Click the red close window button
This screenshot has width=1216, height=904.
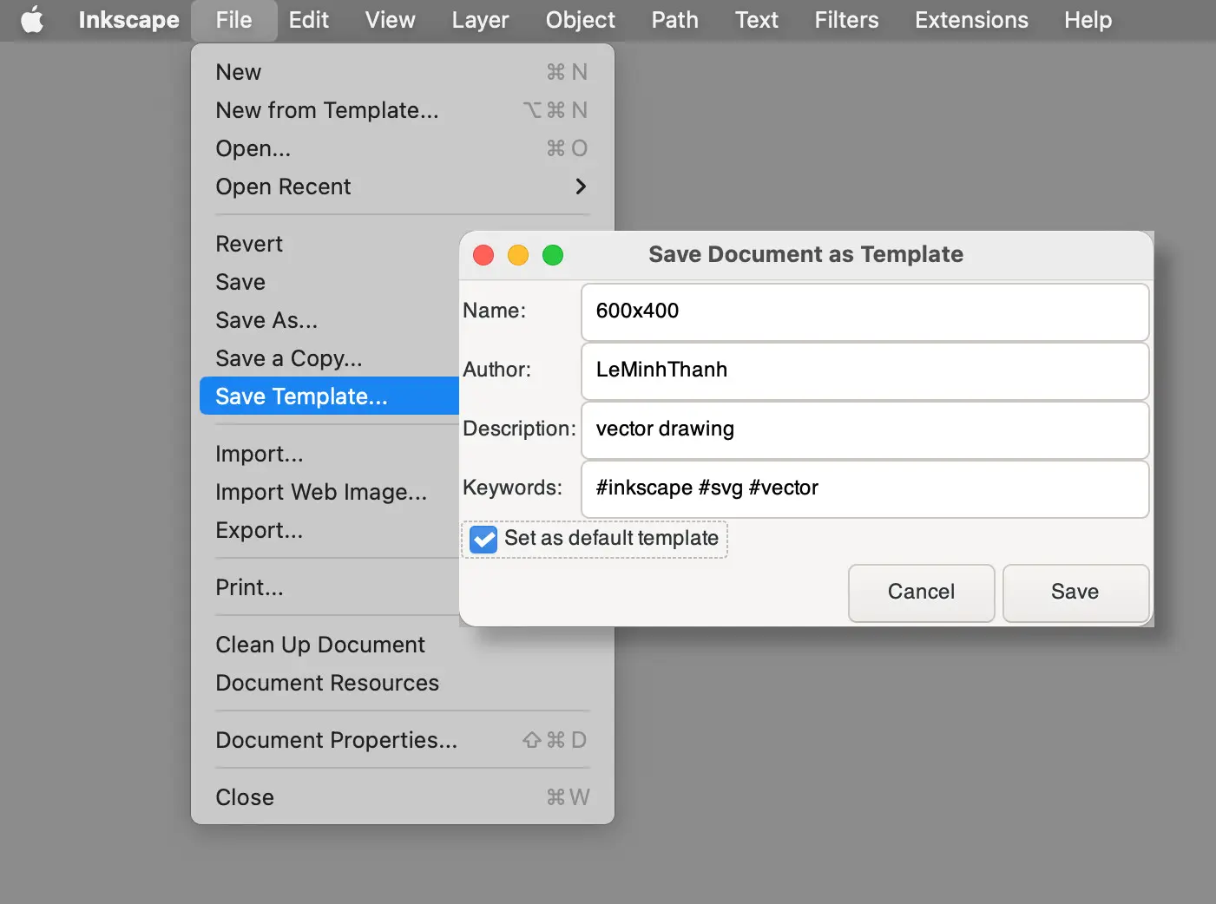point(483,255)
